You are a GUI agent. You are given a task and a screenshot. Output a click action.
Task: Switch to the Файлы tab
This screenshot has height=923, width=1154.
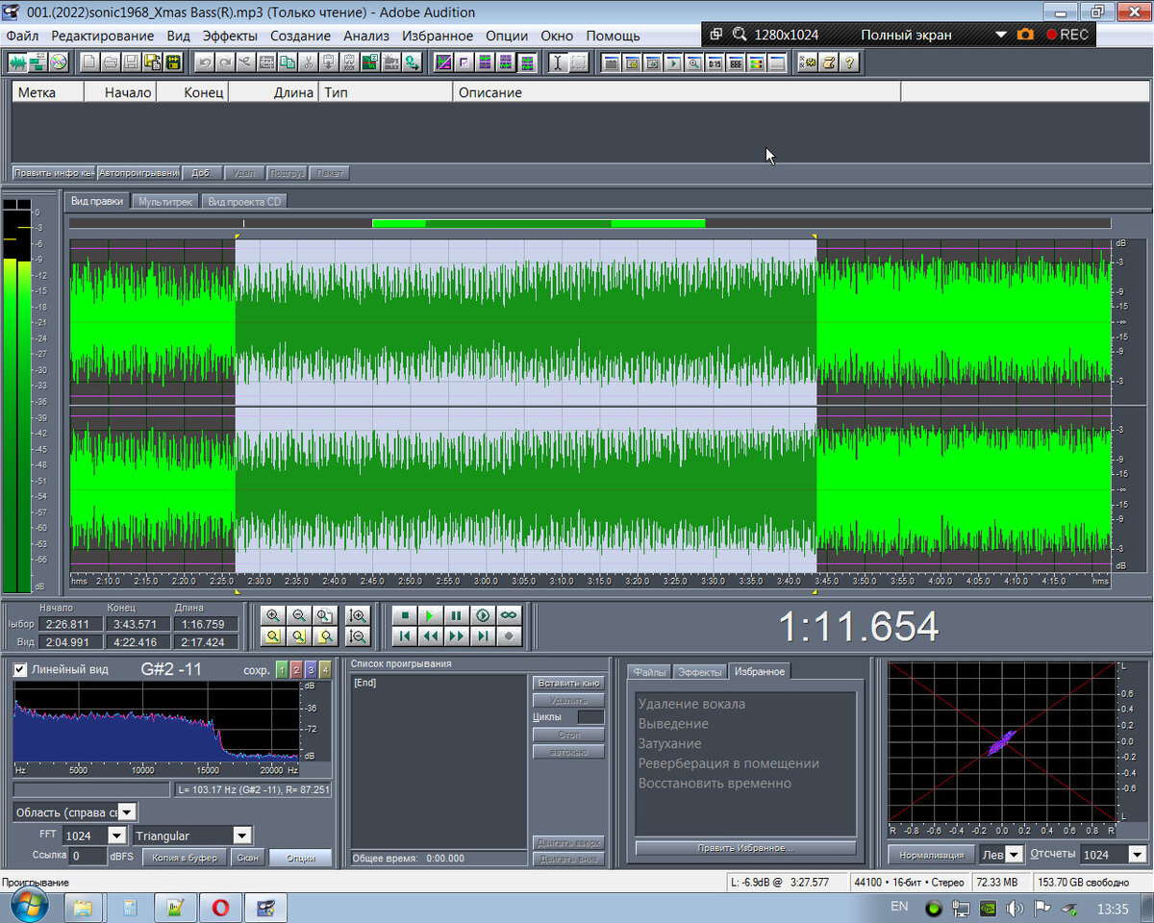[x=649, y=672]
